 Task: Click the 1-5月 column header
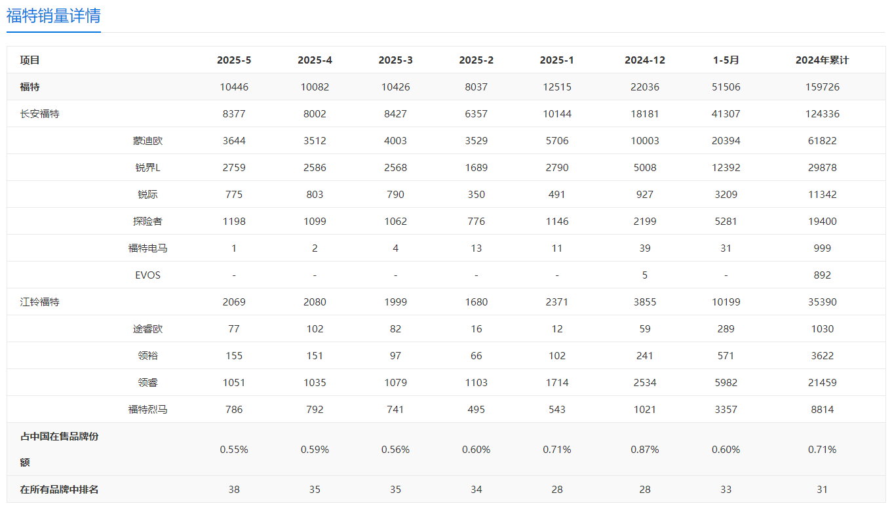pos(726,60)
